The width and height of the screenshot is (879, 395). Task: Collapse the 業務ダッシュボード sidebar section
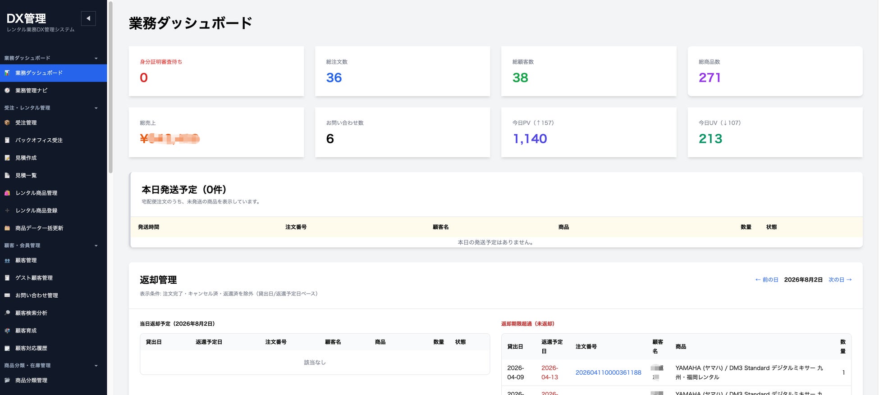tap(96, 59)
